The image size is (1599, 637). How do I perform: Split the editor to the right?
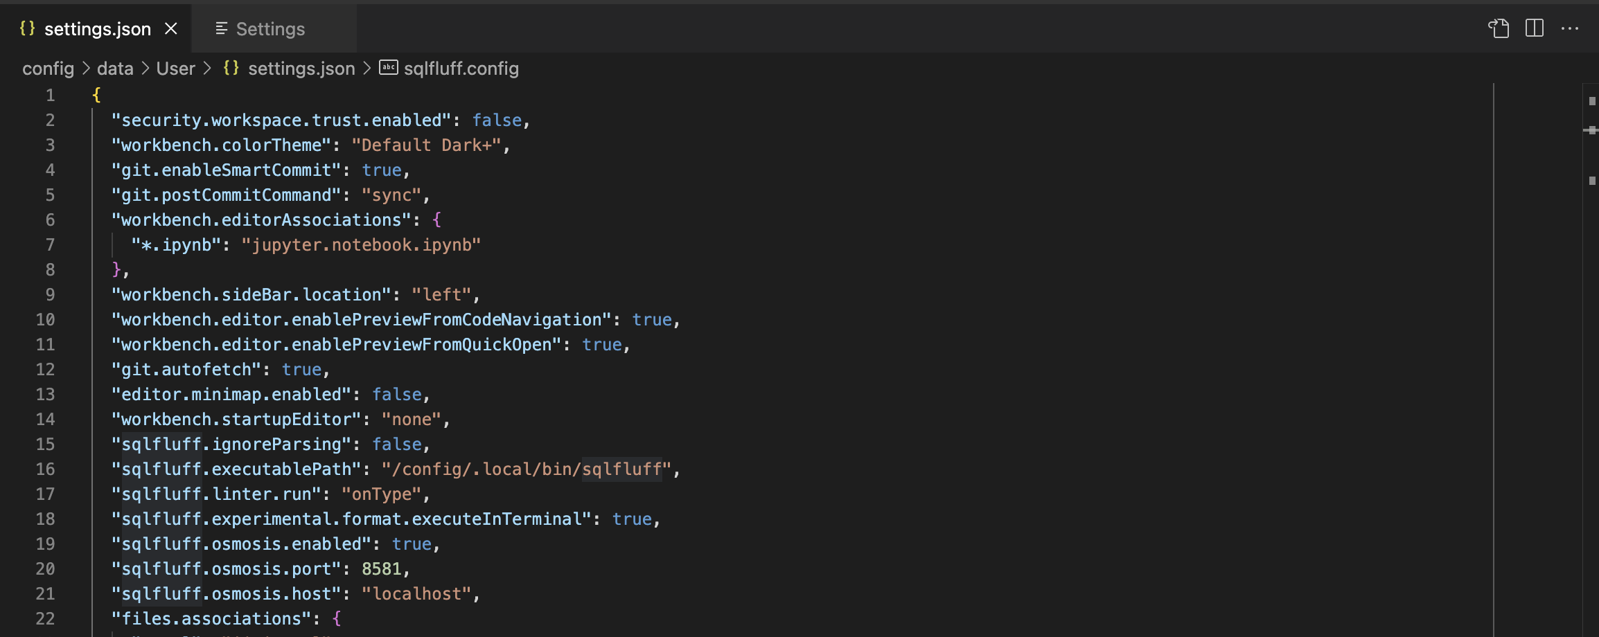(1535, 28)
